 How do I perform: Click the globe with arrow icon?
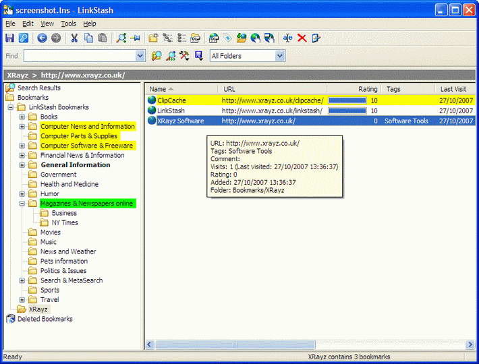coord(256,38)
